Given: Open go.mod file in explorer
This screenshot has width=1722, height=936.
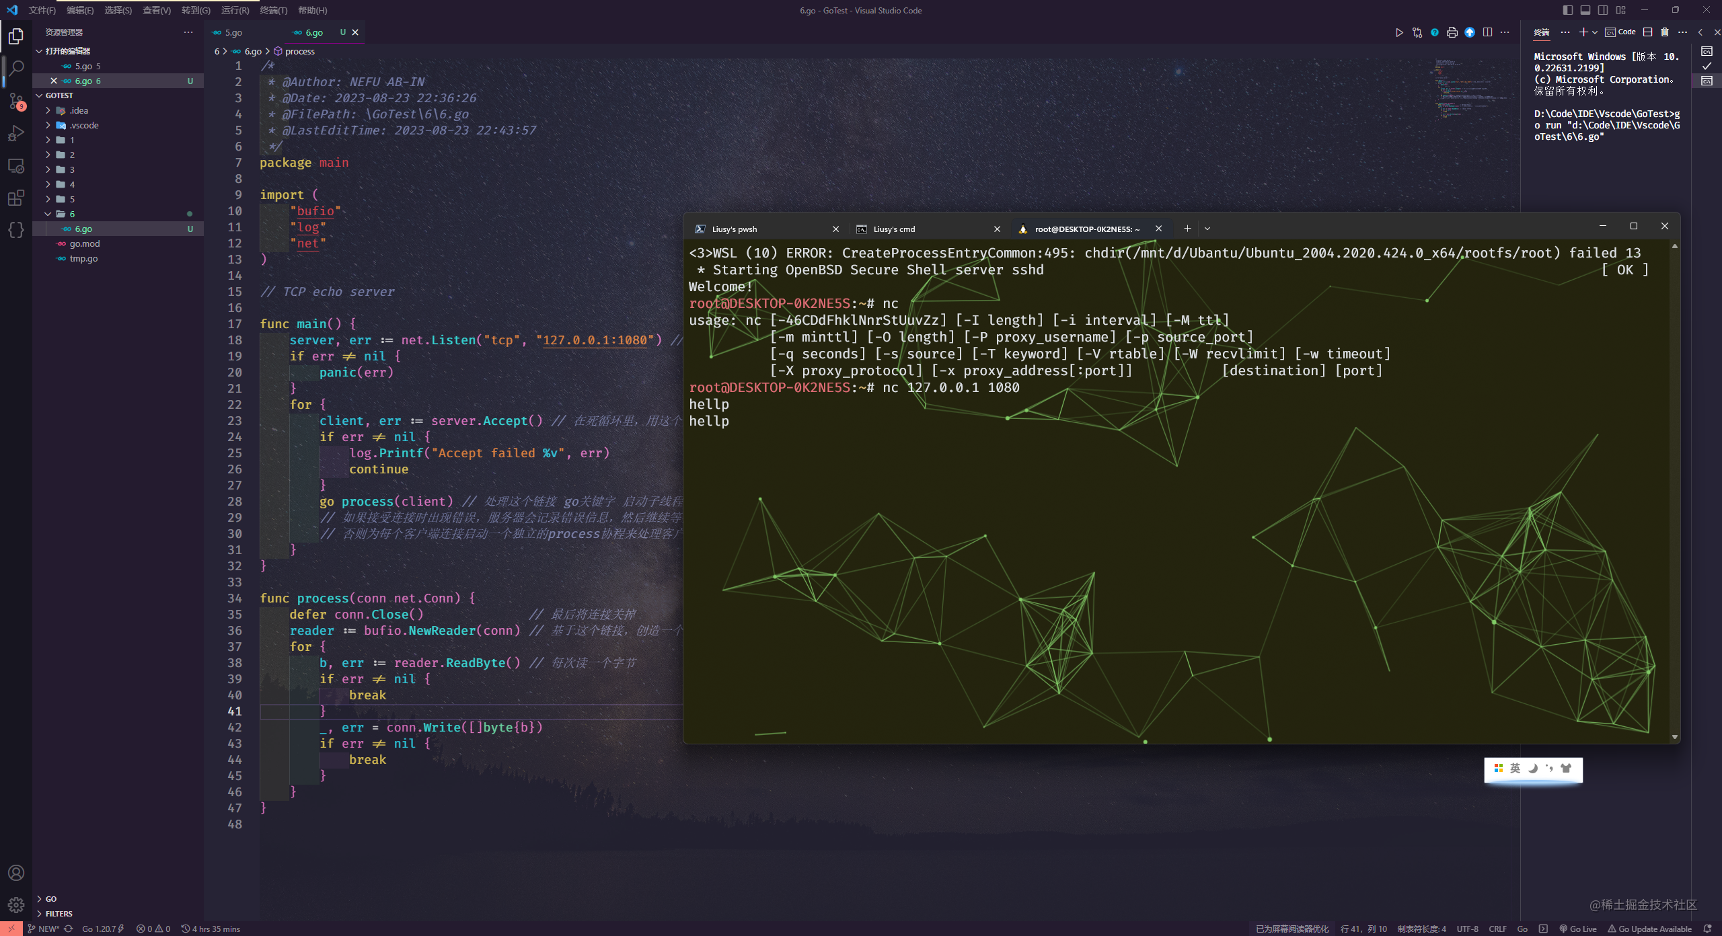Looking at the screenshot, I should coord(85,243).
